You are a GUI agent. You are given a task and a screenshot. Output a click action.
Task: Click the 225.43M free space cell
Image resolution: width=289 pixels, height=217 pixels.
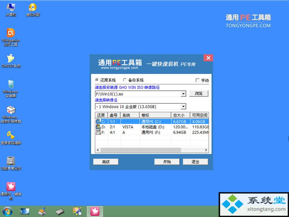click(200, 132)
